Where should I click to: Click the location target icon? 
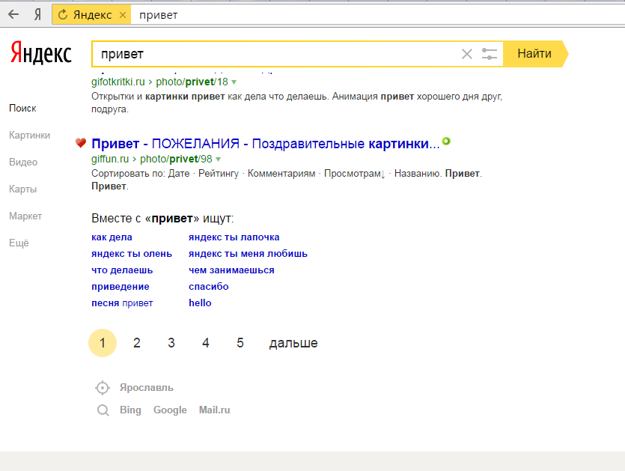coord(103,388)
